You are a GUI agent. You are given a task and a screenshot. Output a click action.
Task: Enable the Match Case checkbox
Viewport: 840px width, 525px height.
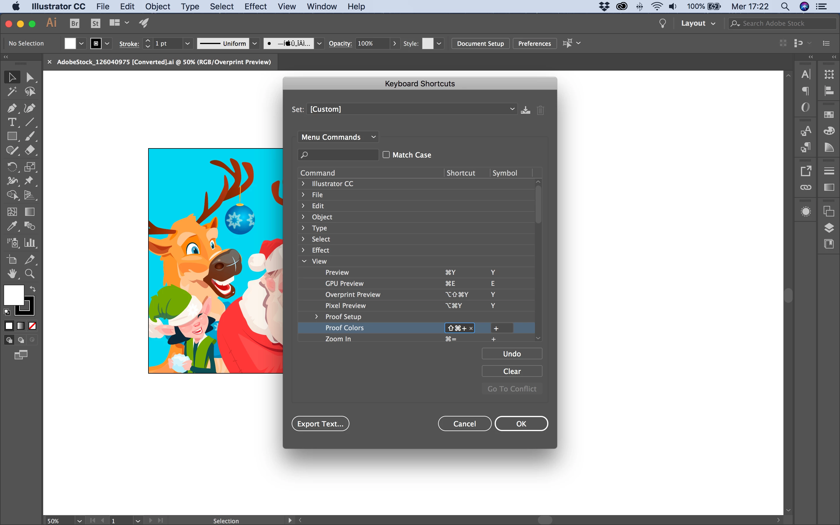coord(386,155)
